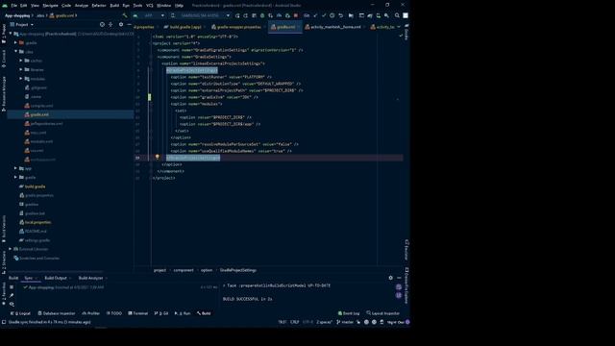Click the master Git branch in status bar
Image resolution: width=615 pixels, height=346 pixels.
coord(345,322)
